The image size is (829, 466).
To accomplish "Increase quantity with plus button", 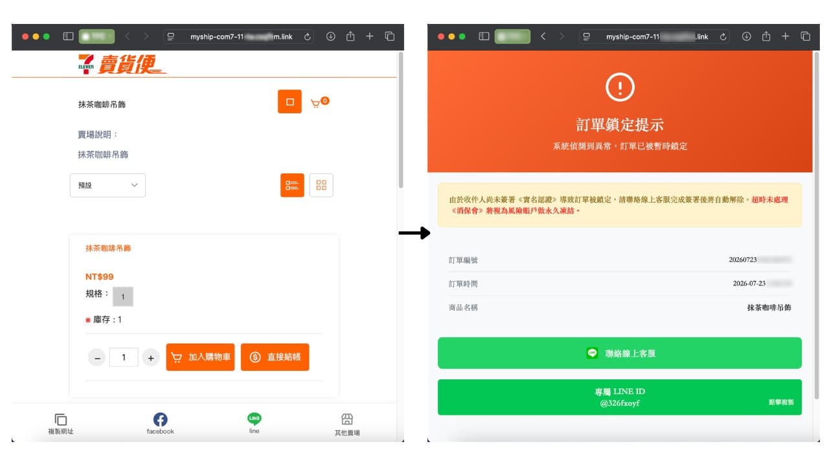I will pos(150,357).
